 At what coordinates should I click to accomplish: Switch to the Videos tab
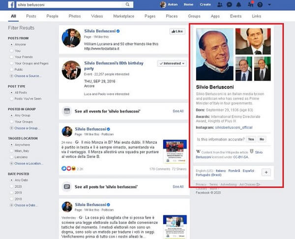tap(97, 16)
